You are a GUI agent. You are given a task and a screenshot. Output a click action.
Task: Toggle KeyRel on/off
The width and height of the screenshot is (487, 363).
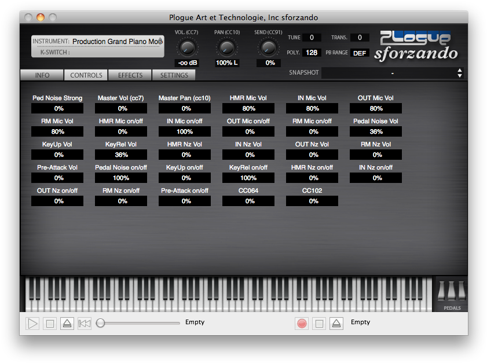248,178
